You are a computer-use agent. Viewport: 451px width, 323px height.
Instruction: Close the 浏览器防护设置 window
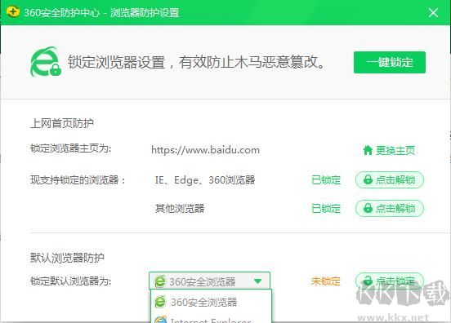pos(433,12)
